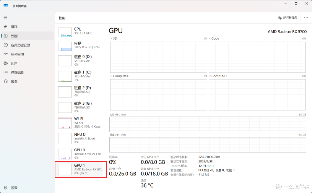
Task: Select the Disk 1 (C:) mini graph
Action: [x=65, y=76]
